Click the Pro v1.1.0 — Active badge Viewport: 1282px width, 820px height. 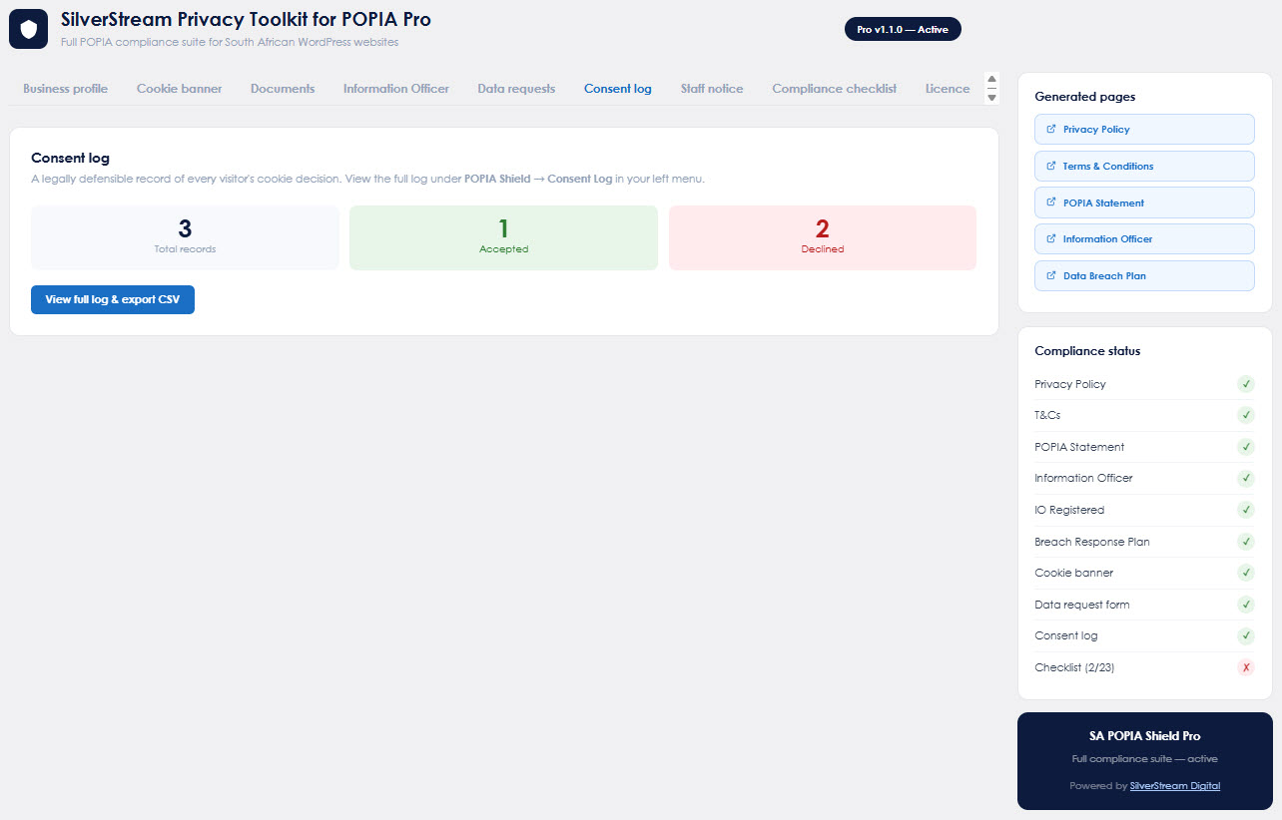click(903, 30)
